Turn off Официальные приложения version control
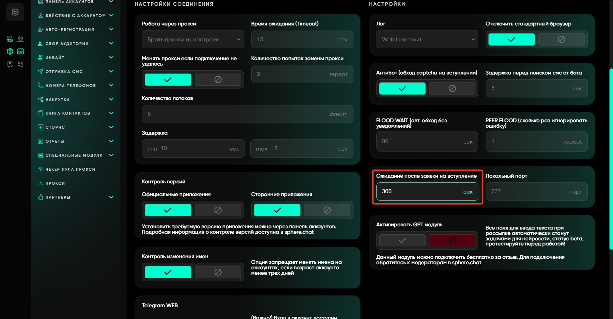 pos(218,210)
